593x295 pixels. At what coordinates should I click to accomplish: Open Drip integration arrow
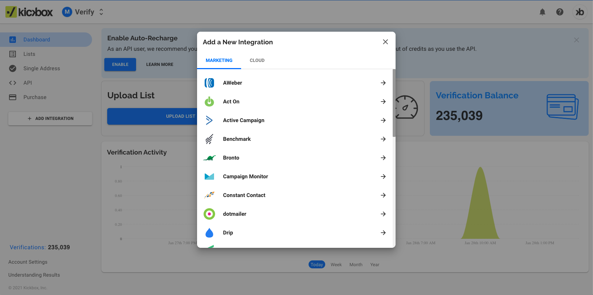coord(383,233)
